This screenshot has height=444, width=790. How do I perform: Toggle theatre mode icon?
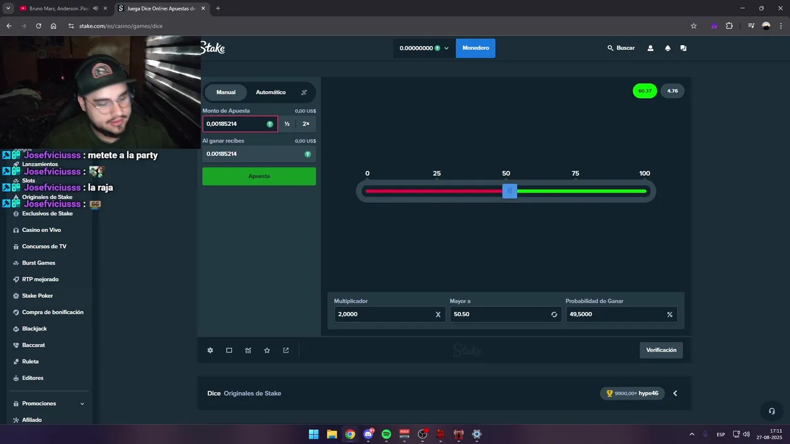(229, 350)
